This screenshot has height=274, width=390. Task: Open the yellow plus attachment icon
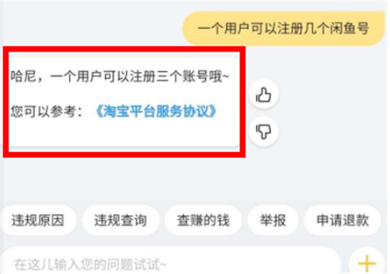pyautogui.click(x=367, y=263)
